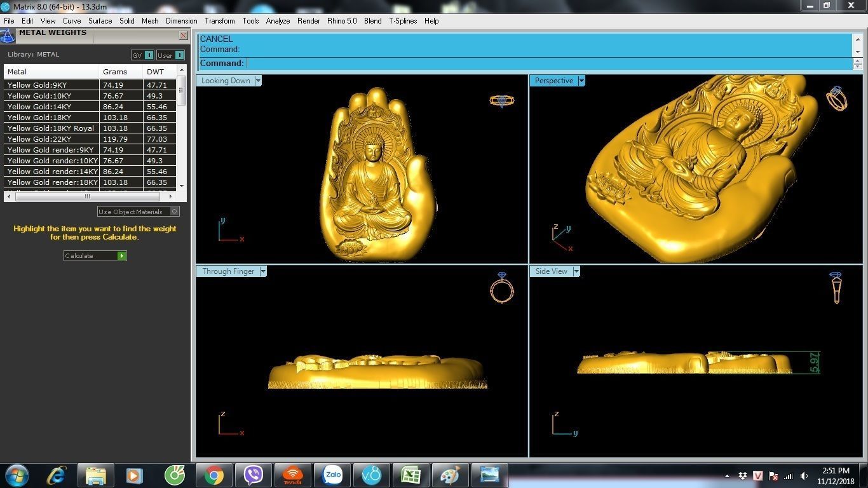Click the Looking Down viewport label
Viewport: 868px width, 488px height.
click(x=226, y=81)
